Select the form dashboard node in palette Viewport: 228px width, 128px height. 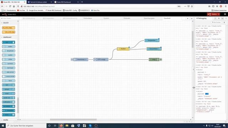tap(9, 81)
